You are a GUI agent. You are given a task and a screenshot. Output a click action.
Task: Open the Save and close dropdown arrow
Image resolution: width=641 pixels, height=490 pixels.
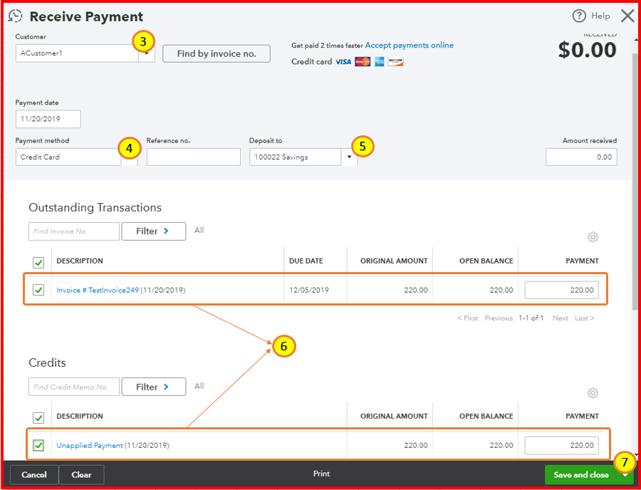point(625,475)
